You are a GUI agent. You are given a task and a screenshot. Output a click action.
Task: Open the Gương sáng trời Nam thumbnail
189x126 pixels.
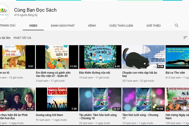pos(57,99)
